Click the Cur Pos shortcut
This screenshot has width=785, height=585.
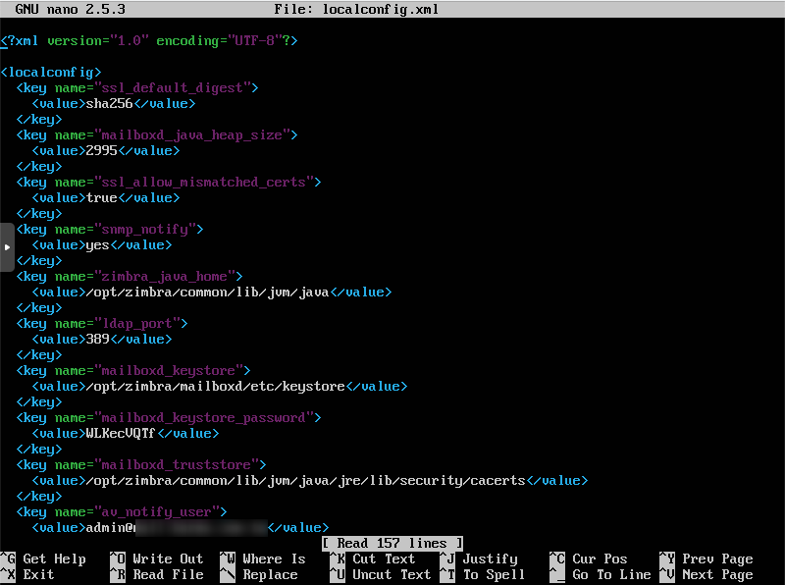pos(589,558)
